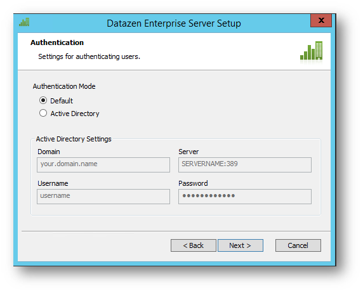Click the Domain field label
The width and height of the screenshot is (363, 293).
[x=49, y=152]
